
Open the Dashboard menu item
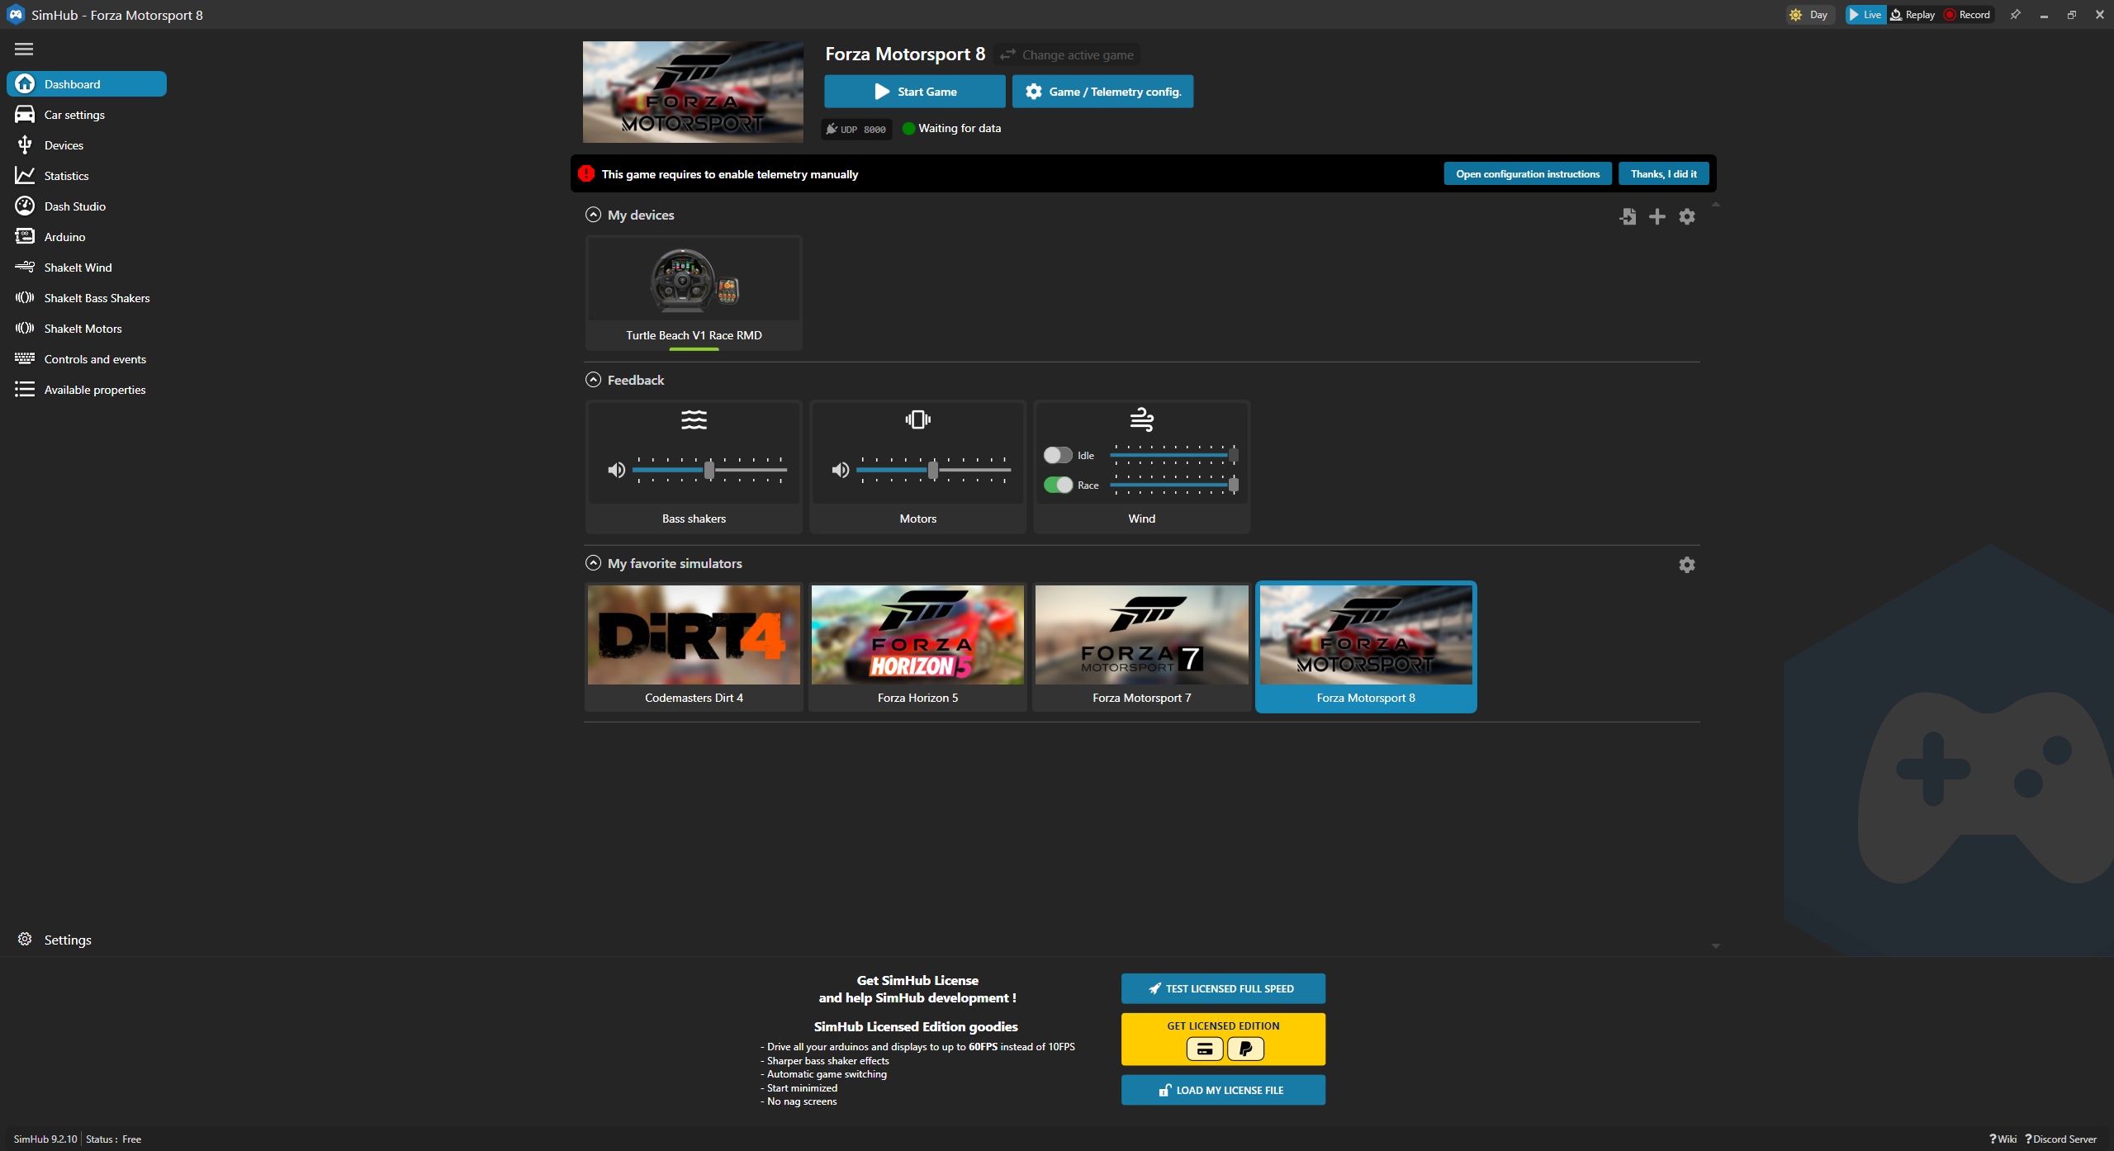tap(87, 83)
